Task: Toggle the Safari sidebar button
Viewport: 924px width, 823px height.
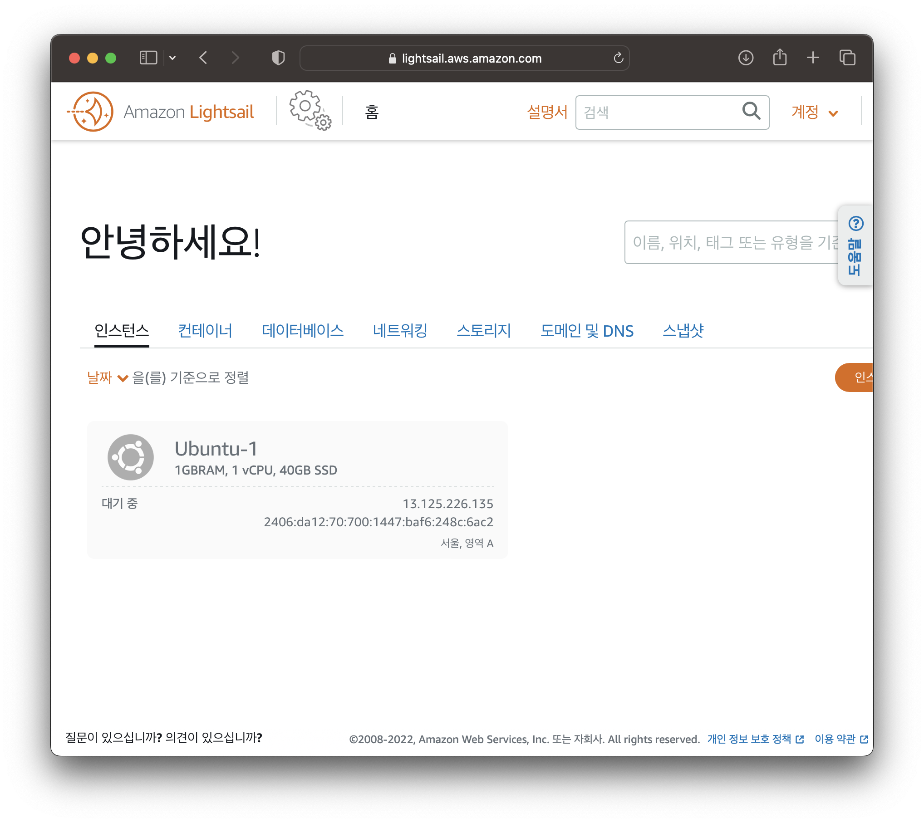Action: click(x=148, y=58)
